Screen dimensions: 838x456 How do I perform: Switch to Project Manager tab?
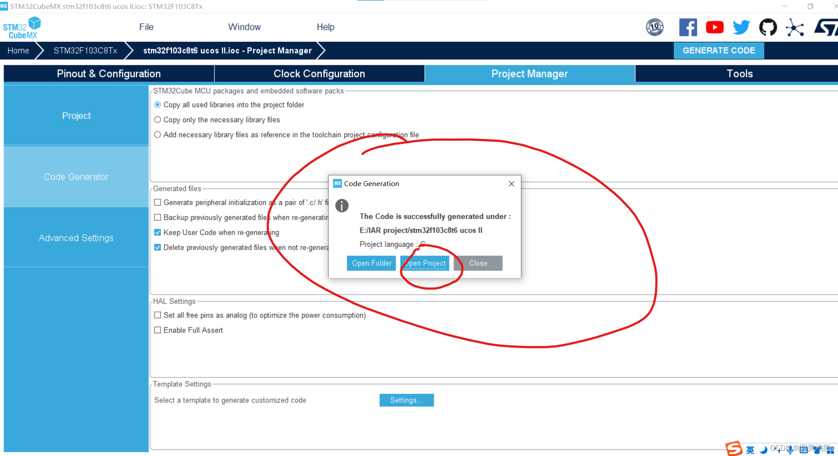pos(529,74)
